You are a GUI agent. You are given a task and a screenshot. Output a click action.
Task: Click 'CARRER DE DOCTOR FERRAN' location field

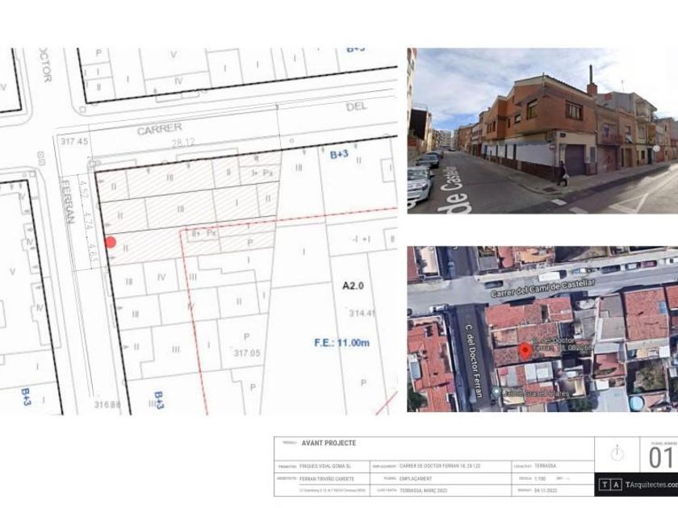[440, 466]
